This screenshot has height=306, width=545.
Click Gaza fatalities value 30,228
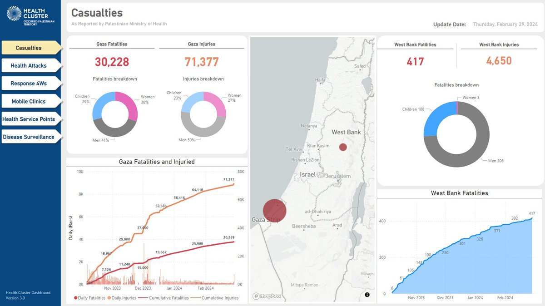pyautogui.click(x=112, y=62)
